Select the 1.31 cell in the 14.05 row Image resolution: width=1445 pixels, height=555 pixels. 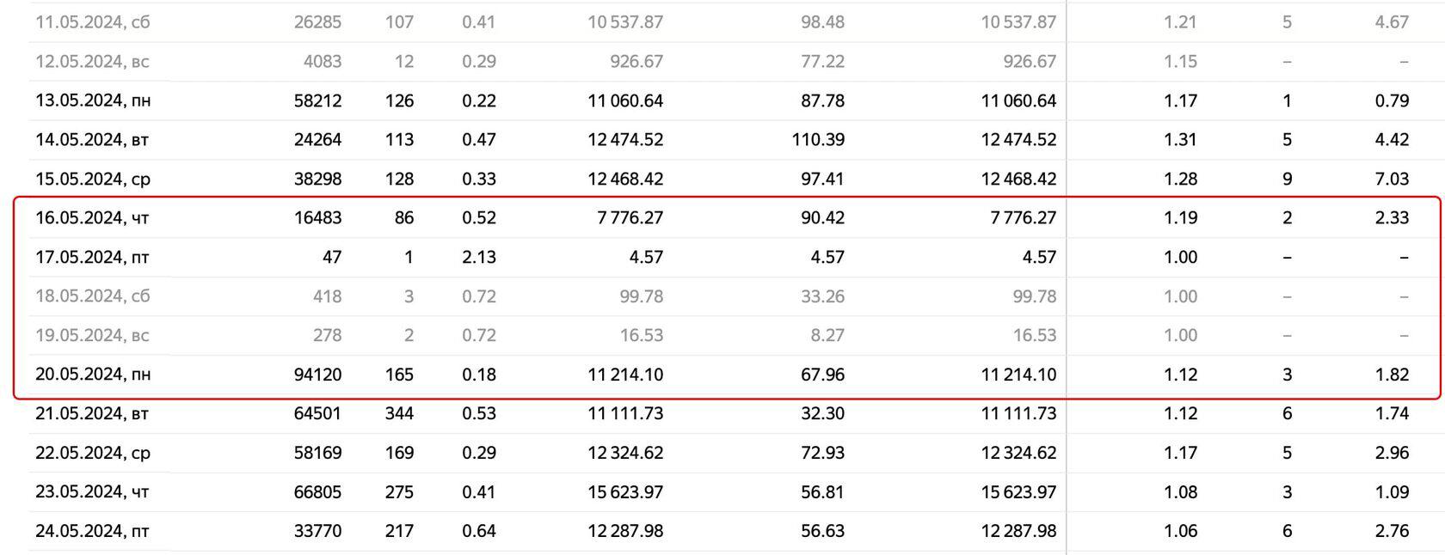[x=1180, y=140]
